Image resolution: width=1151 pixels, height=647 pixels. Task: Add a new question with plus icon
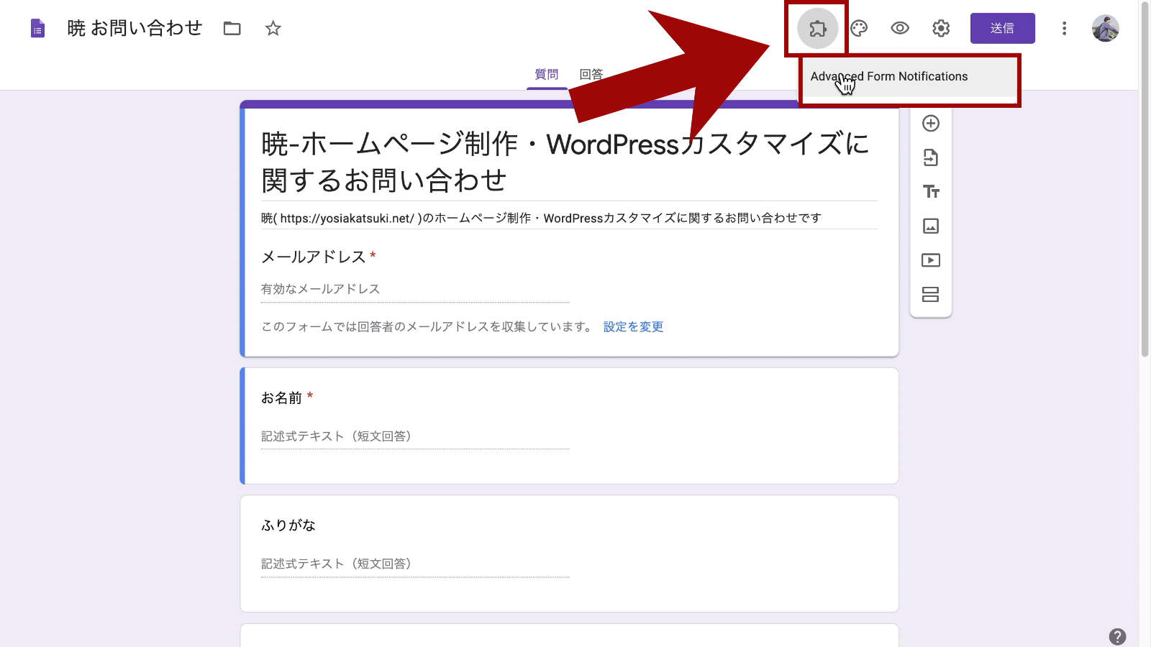[x=931, y=123]
